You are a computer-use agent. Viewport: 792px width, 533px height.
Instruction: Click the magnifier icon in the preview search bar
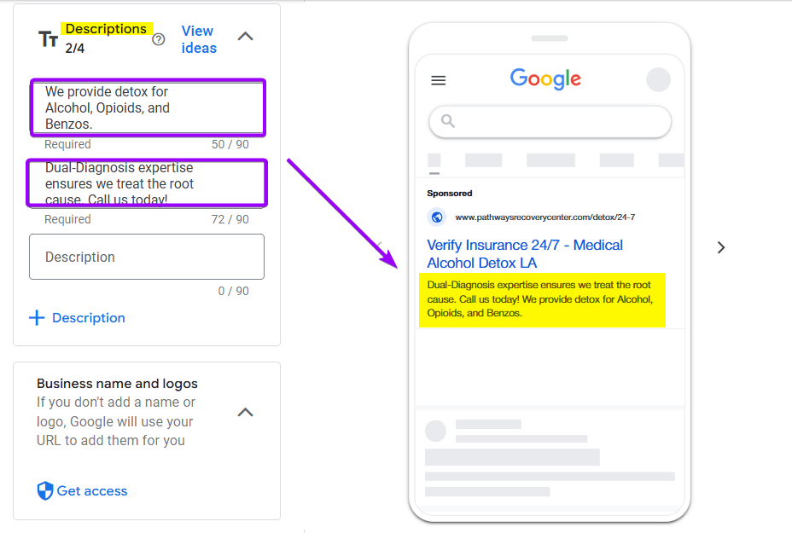[x=448, y=122]
